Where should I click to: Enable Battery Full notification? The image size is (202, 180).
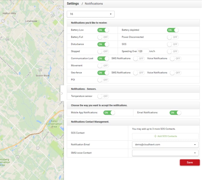pos(103,37)
